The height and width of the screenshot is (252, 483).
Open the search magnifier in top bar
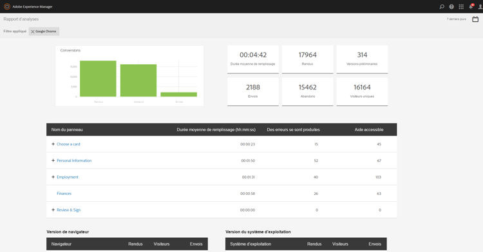click(442, 6)
